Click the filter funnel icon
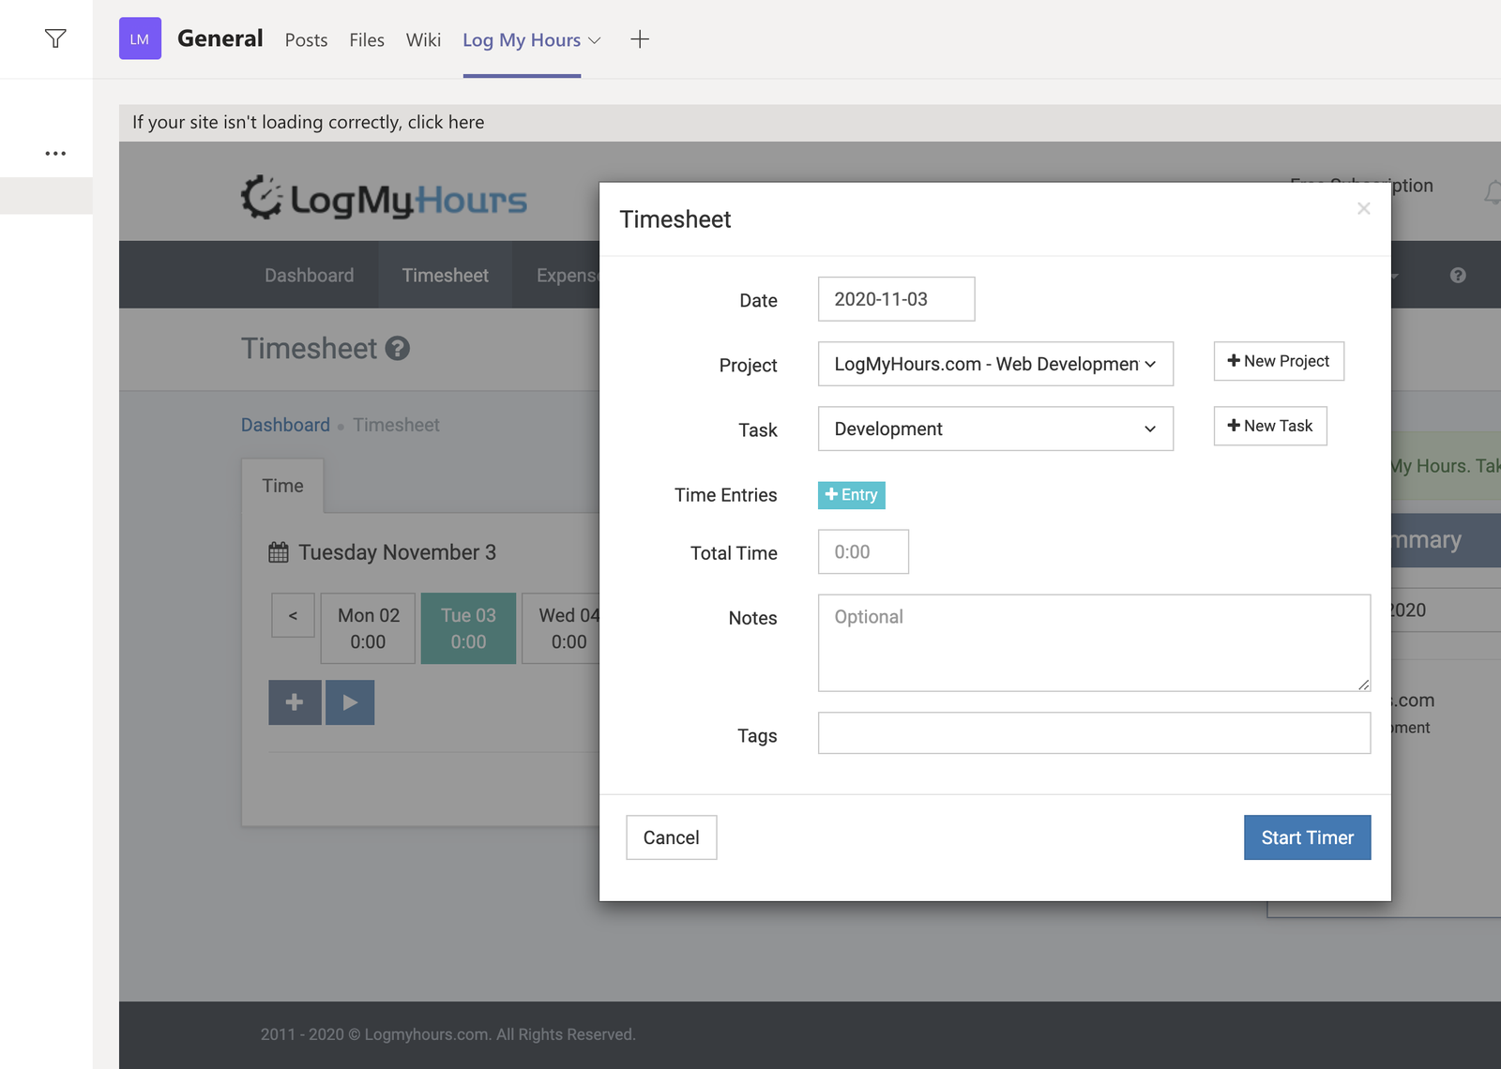The height and width of the screenshot is (1069, 1501). click(55, 38)
